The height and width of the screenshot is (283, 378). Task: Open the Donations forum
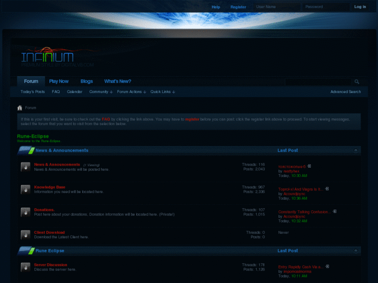tap(44, 210)
